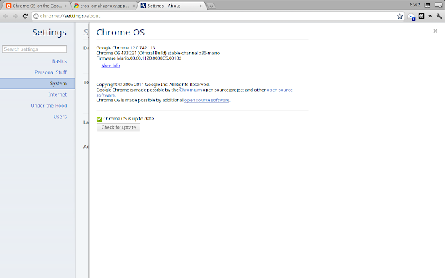Click the Google Chrome 12.0.742.113 version text
This screenshot has width=445, height=278.
(x=126, y=48)
